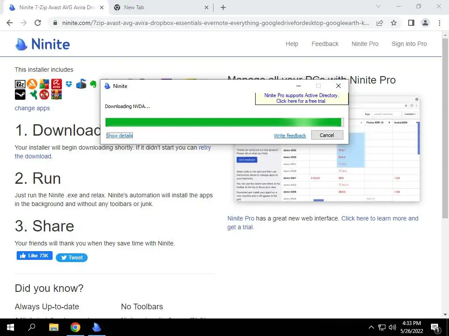This screenshot has width=449, height=336.
Task: Open the tab search chevron
Action: coord(378,6)
